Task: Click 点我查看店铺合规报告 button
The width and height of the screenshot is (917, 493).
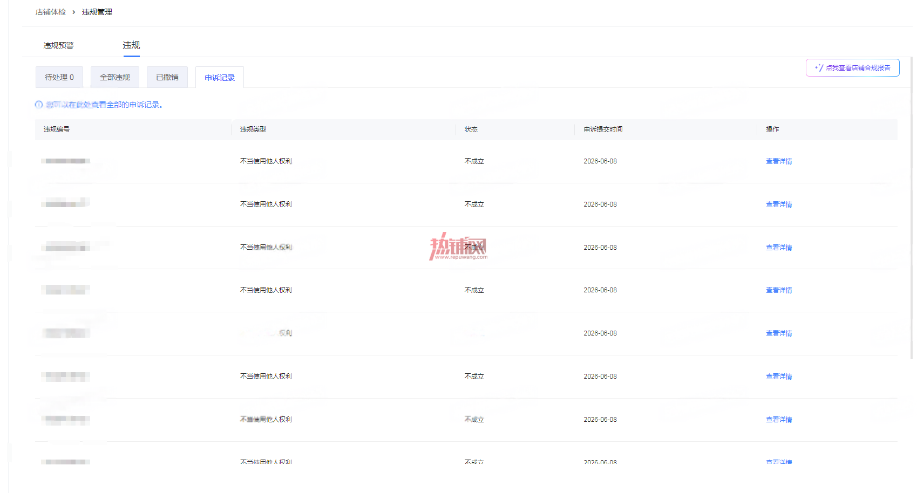Action: pyautogui.click(x=853, y=68)
